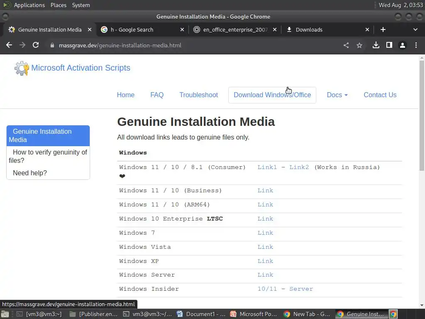Open the Applications menu
425x319 pixels.
(29, 5)
